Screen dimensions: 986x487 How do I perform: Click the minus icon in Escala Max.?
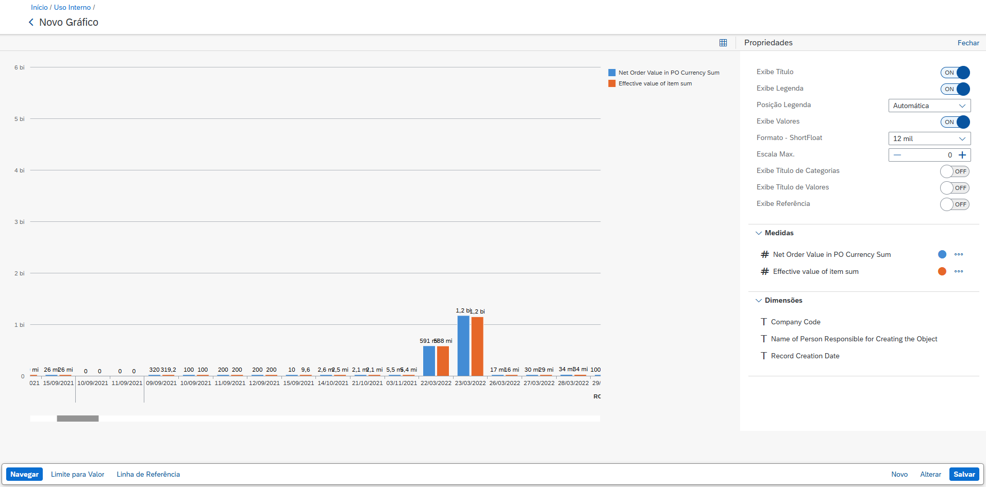pos(897,155)
